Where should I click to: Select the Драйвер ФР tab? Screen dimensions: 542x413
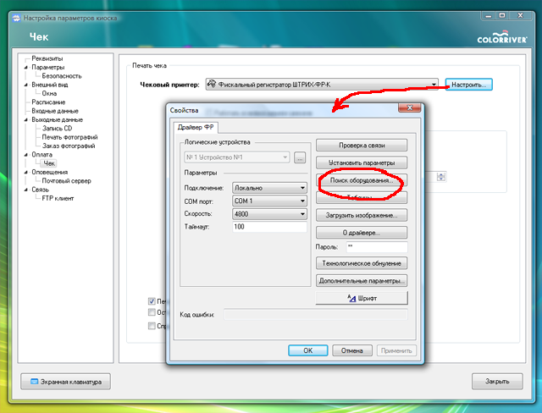[196, 127]
